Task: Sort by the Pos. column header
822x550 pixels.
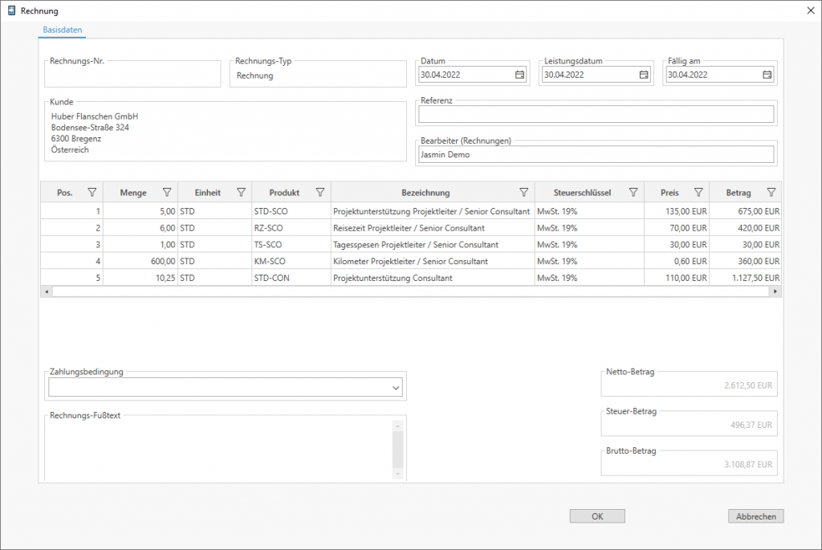Action: pos(64,193)
